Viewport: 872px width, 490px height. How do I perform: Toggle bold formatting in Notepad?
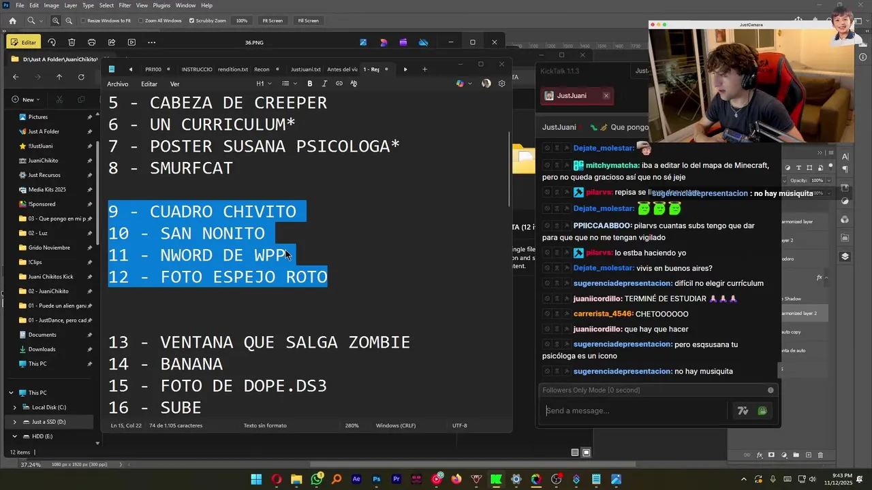pyautogui.click(x=309, y=84)
